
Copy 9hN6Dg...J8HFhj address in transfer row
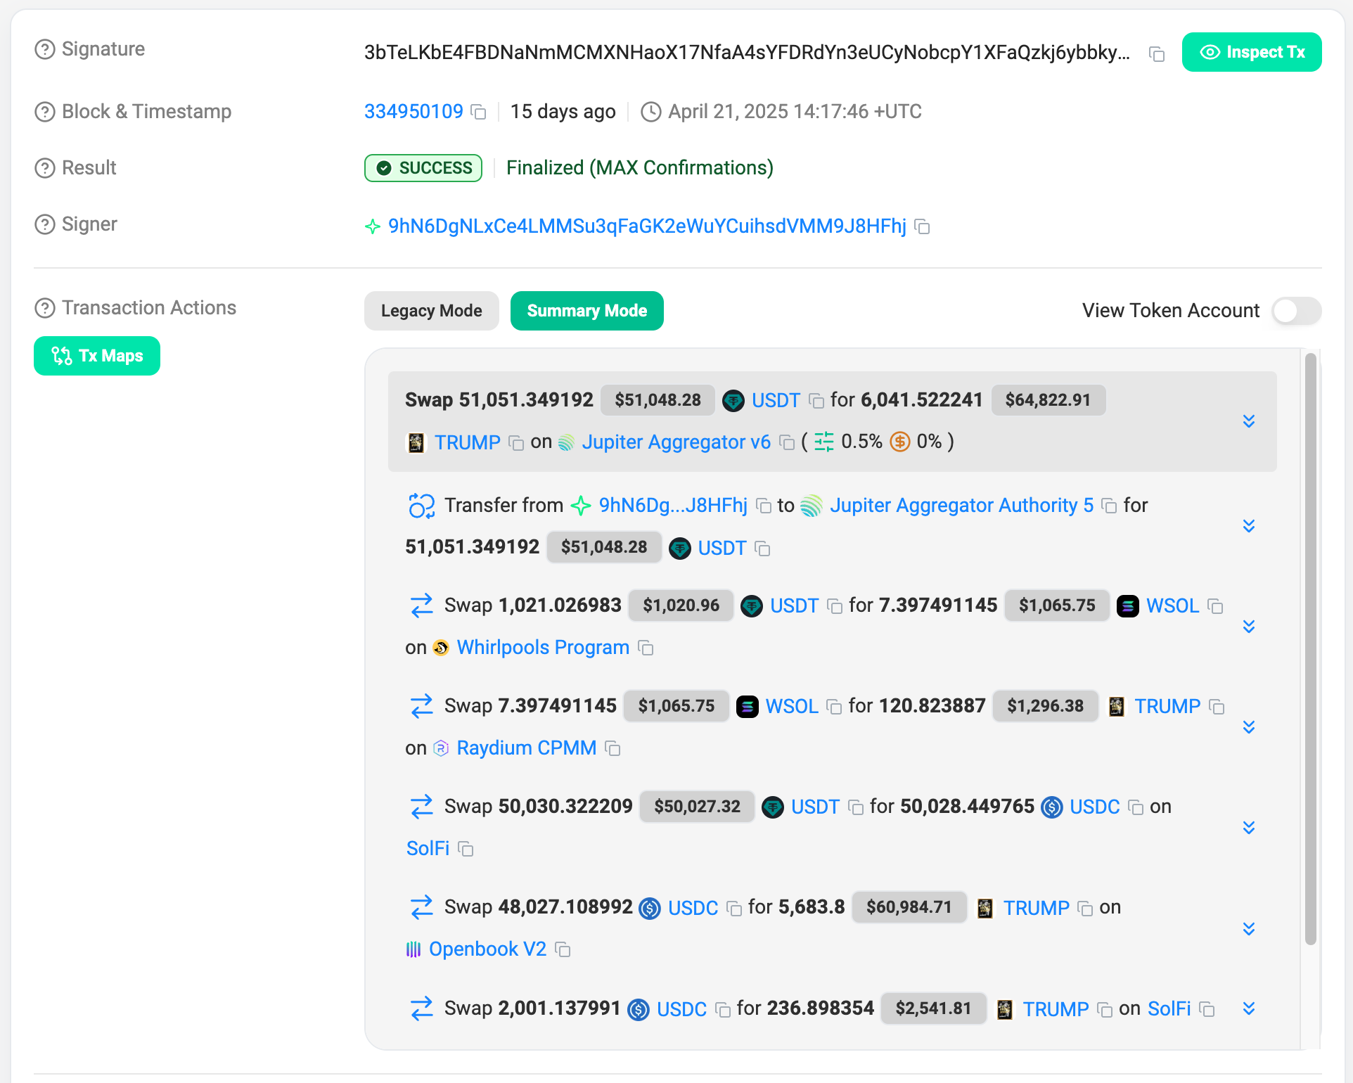pos(763,506)
